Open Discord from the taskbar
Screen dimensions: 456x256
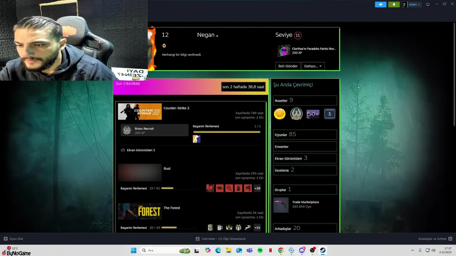[302, 250]
